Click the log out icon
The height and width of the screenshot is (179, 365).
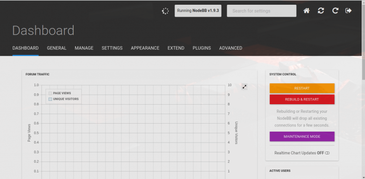pyautogui.click(x=348, y=11)
